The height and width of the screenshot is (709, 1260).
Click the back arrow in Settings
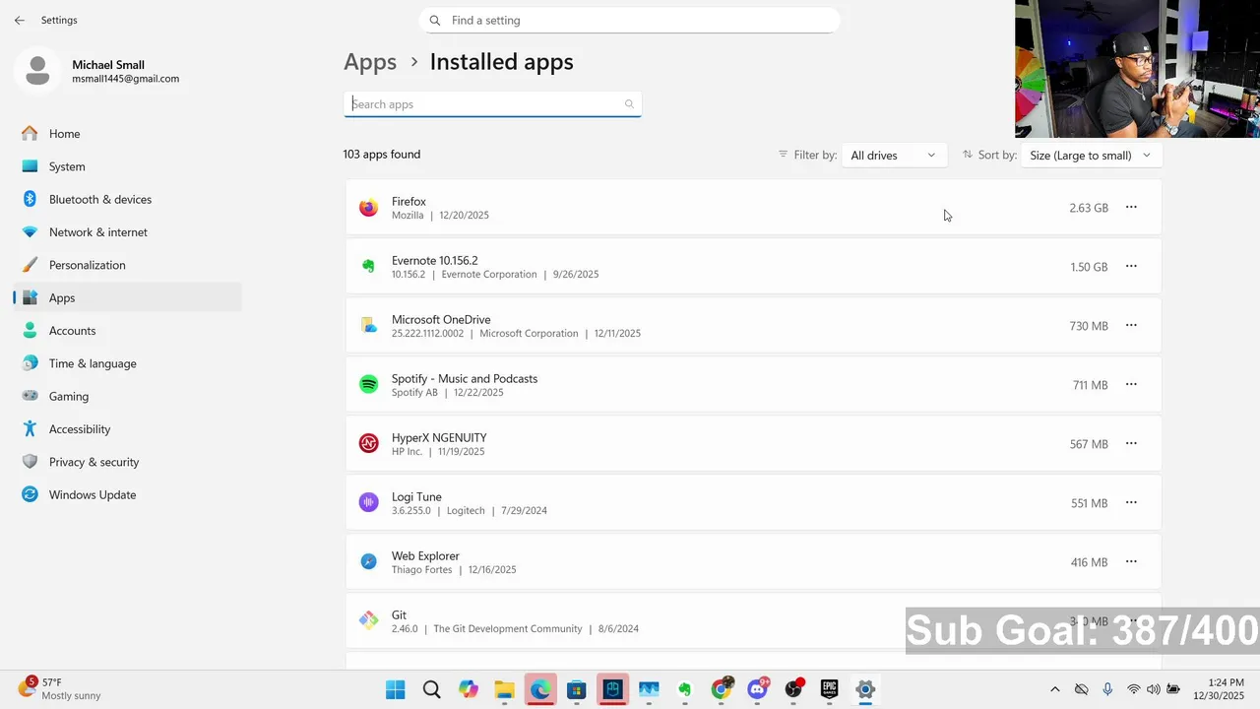pyautogui.click(x=20, y=20)
